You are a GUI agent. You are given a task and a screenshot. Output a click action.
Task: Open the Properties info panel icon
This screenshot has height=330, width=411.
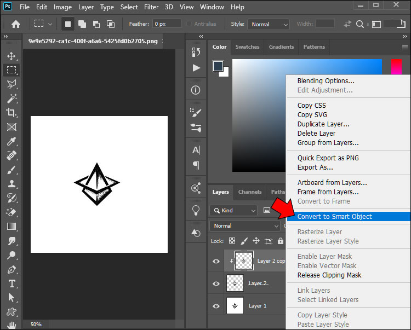[x=196, y=90]
